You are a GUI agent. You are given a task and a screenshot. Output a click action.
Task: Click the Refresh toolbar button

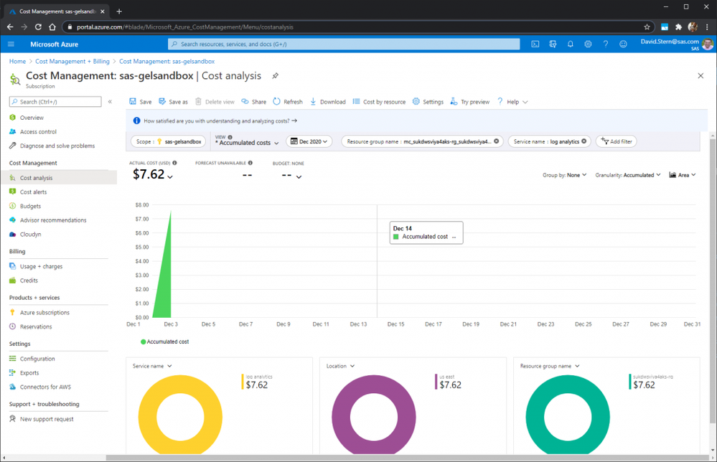click(287, 102)
